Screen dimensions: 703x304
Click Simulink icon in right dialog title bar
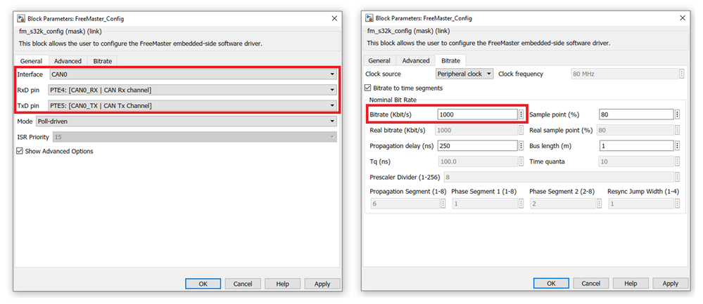369,18
